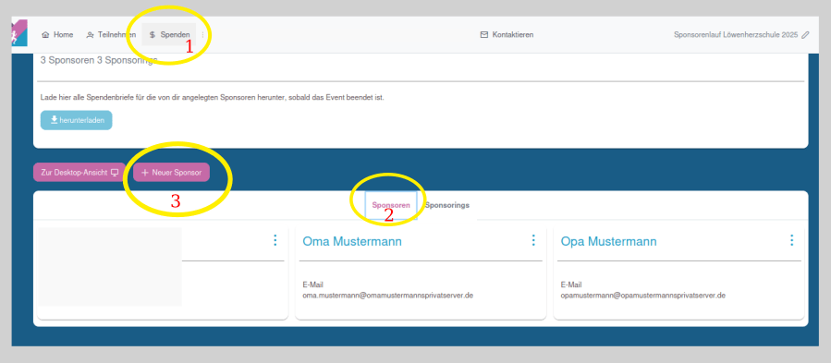Screen dimensions: 831x363
Task: Click the email oma.mustermann@omamustermannsprivatserver.de
Action: coord(388,296)
